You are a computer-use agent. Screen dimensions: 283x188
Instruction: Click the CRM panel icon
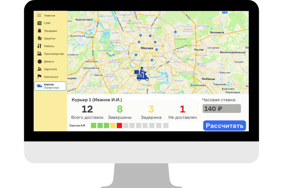tap(39, 23)
